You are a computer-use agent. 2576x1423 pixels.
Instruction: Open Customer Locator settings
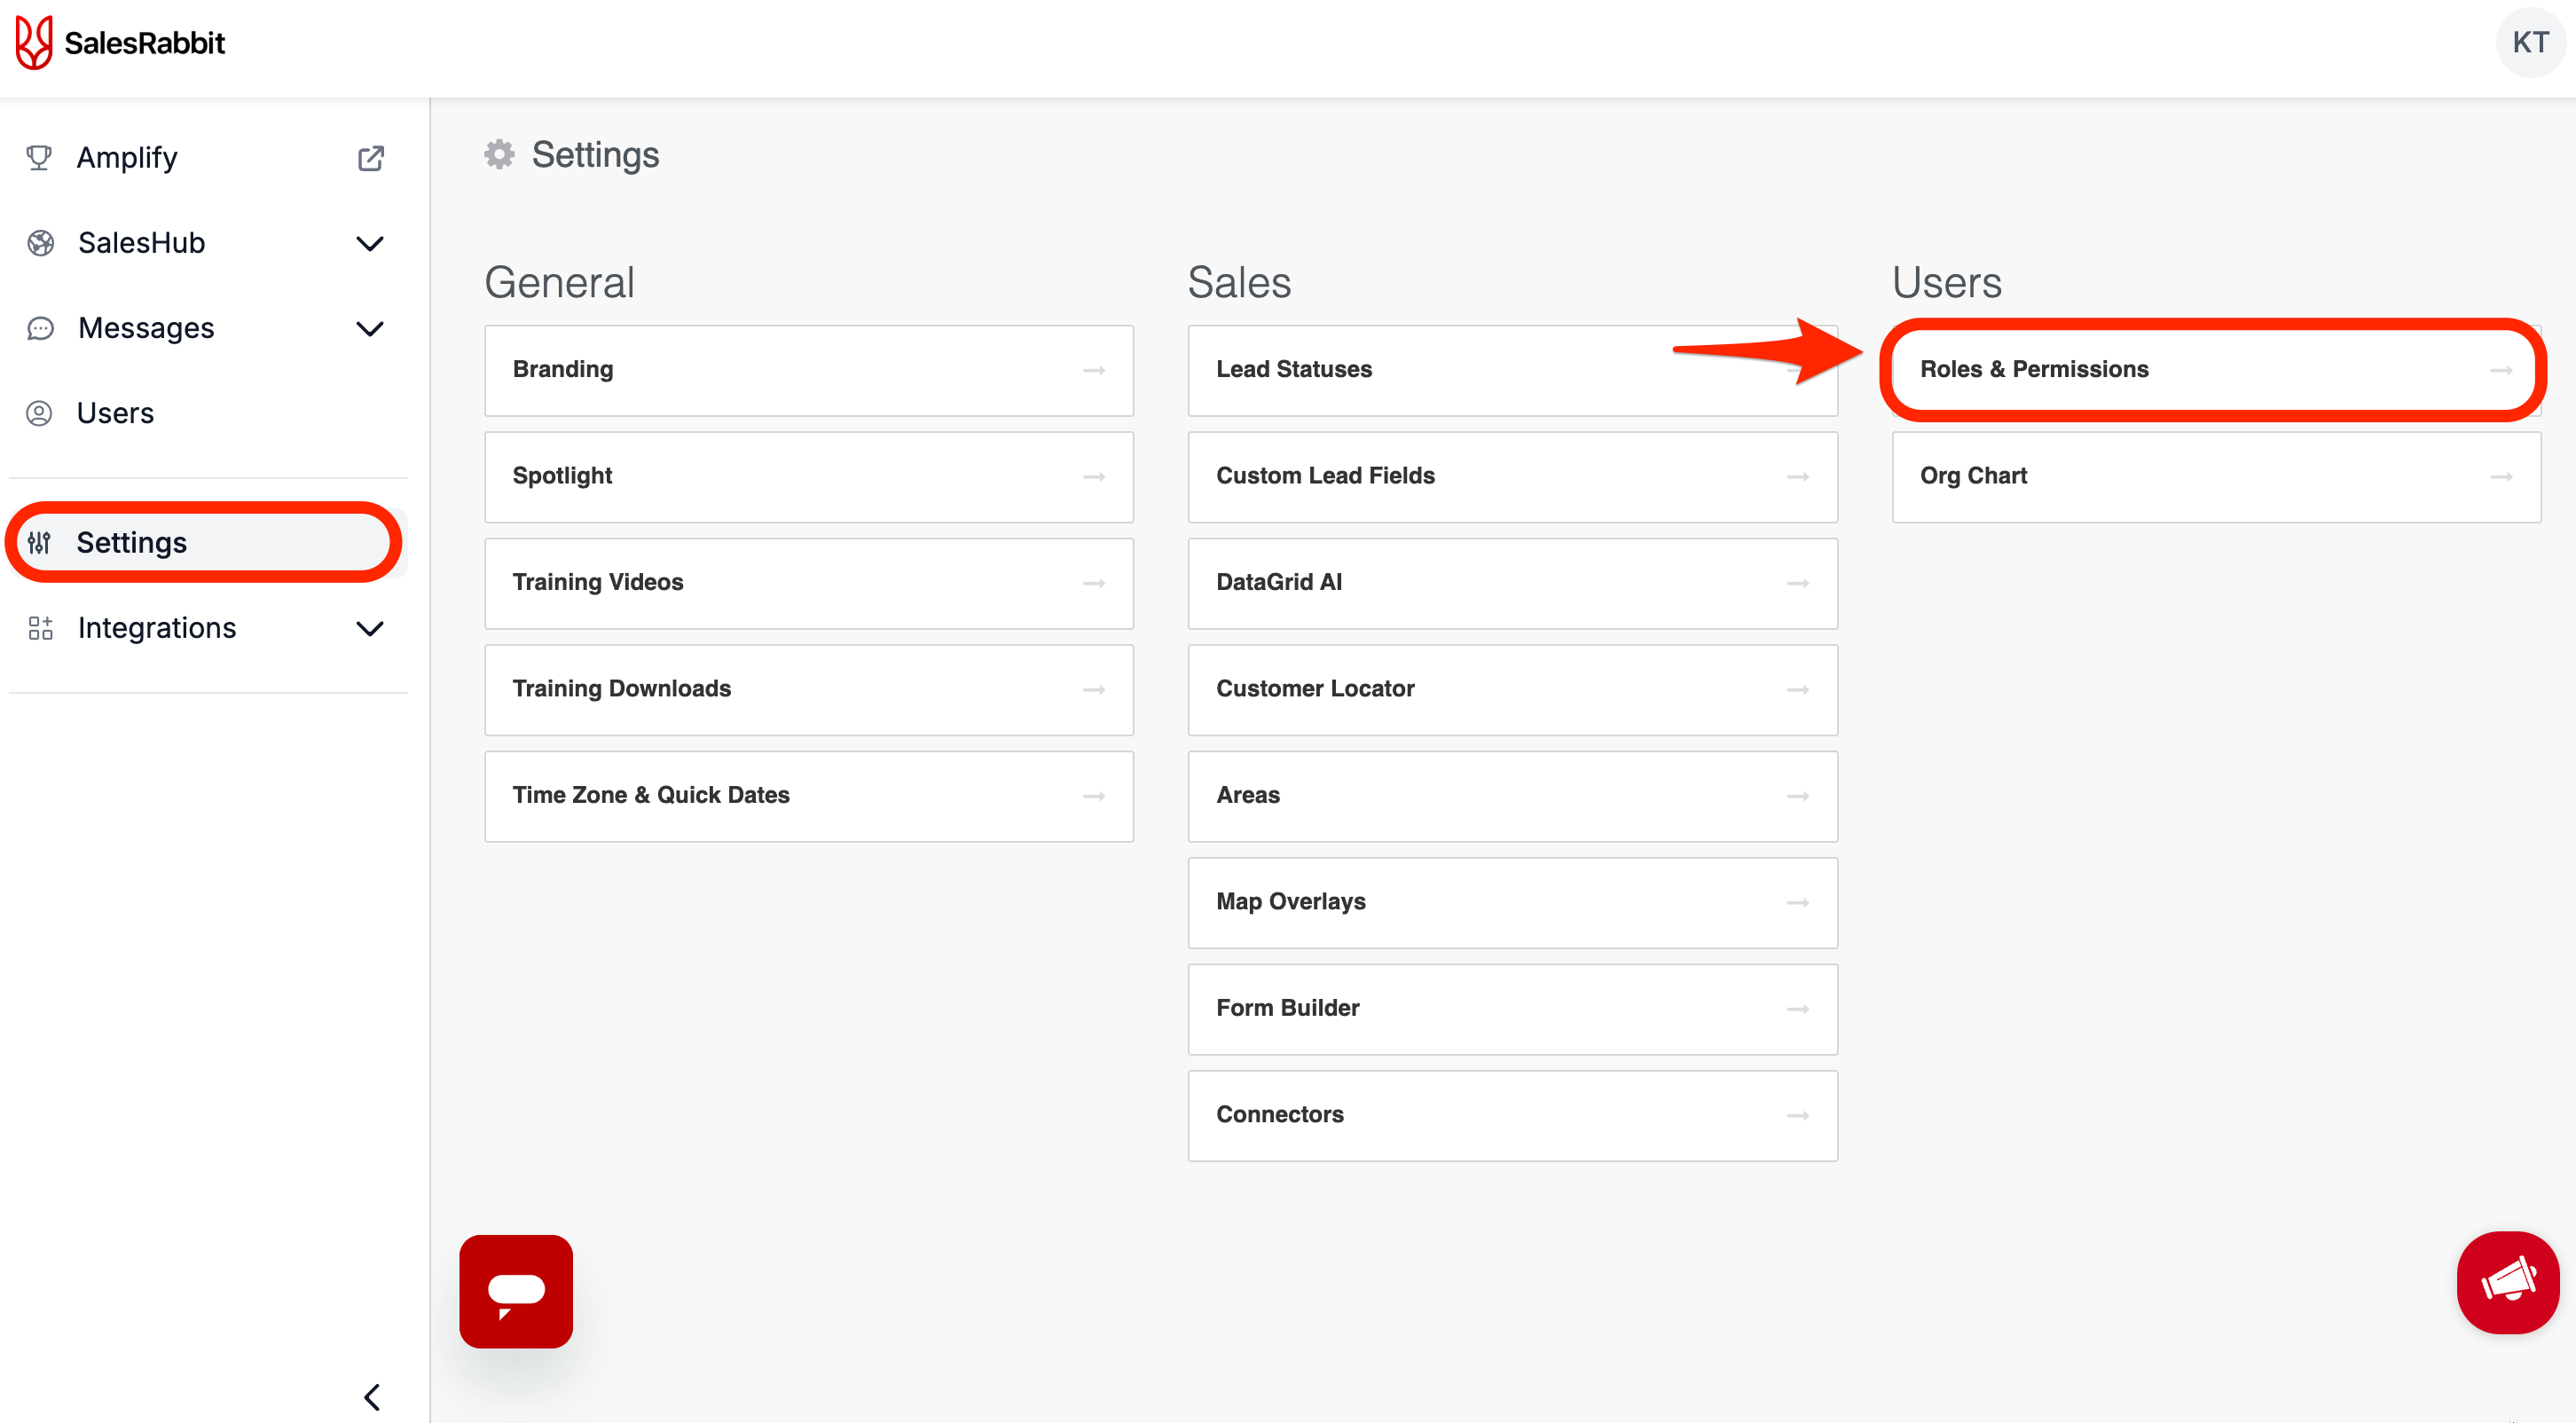click(x=1513, y=690)
